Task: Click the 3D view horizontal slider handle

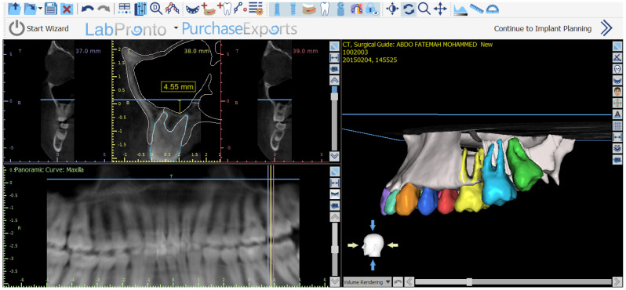Action: point(469,282)
